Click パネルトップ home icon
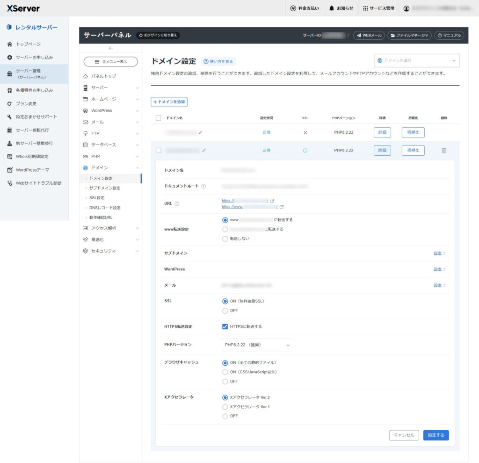 point(86,76)
